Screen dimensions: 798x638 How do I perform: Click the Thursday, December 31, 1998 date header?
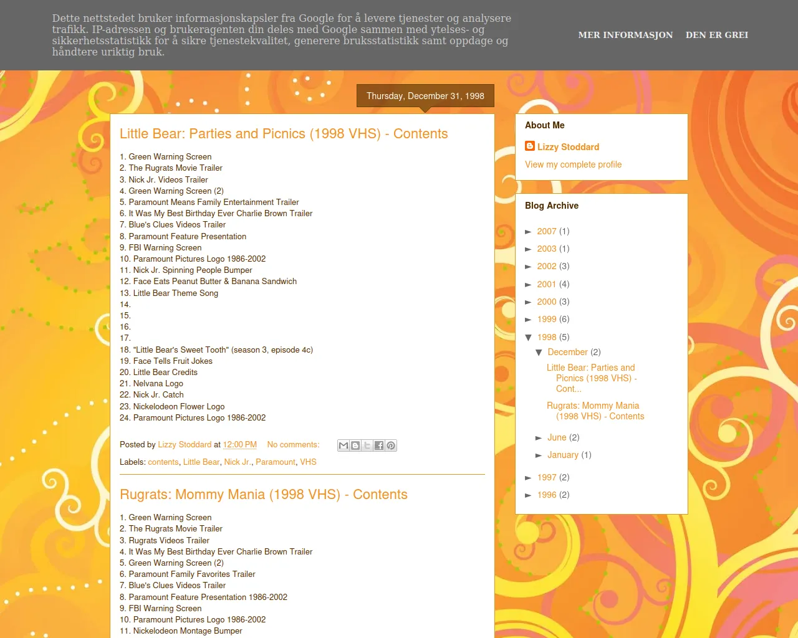click(x=425, y=96)
